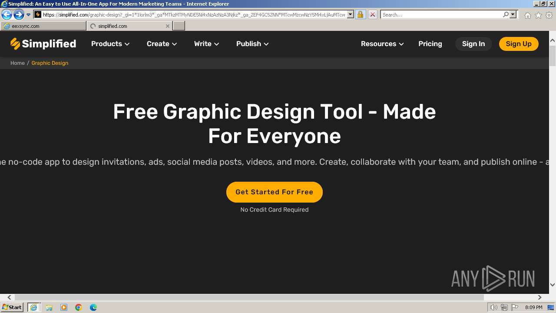The width and height of the screenshot is (556, 313).
Task: Switch to the eexsync.com tab
Action: pos(43,26)
